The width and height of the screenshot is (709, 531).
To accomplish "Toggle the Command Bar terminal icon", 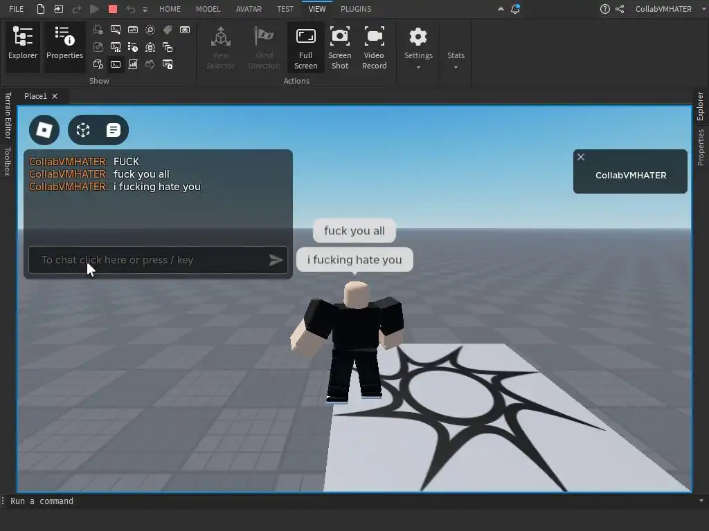I will [116, 64].
